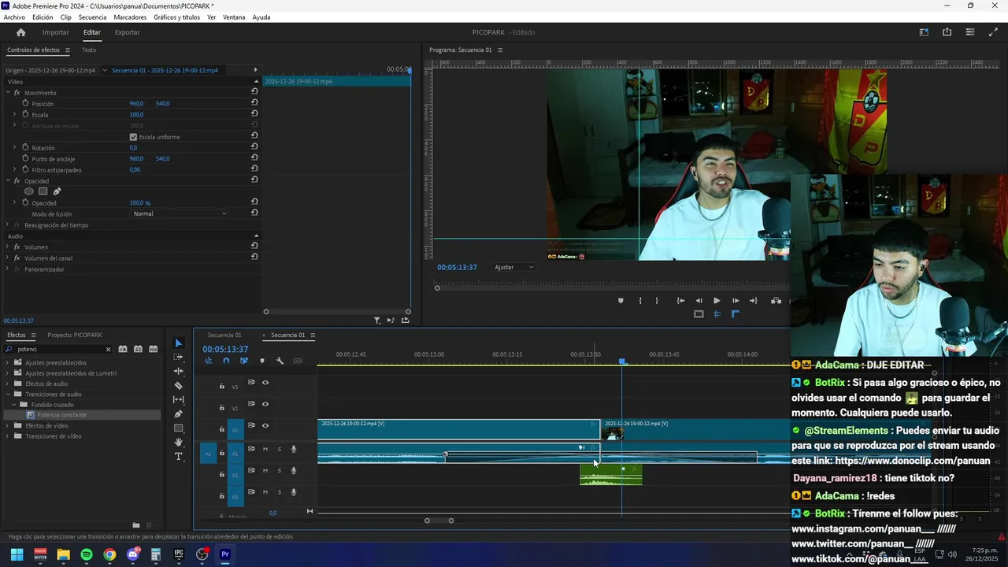
Task: Open timeline settings wrench
Action: point(280,361)
